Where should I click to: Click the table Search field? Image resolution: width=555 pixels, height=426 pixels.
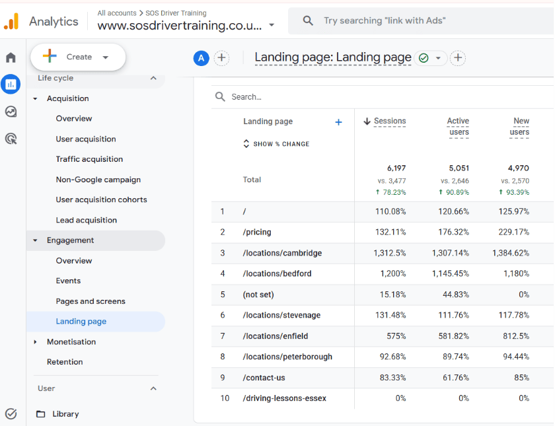[x=383, y=97]
